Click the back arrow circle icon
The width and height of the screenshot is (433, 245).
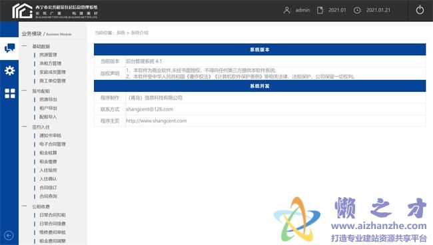[9, 235]
